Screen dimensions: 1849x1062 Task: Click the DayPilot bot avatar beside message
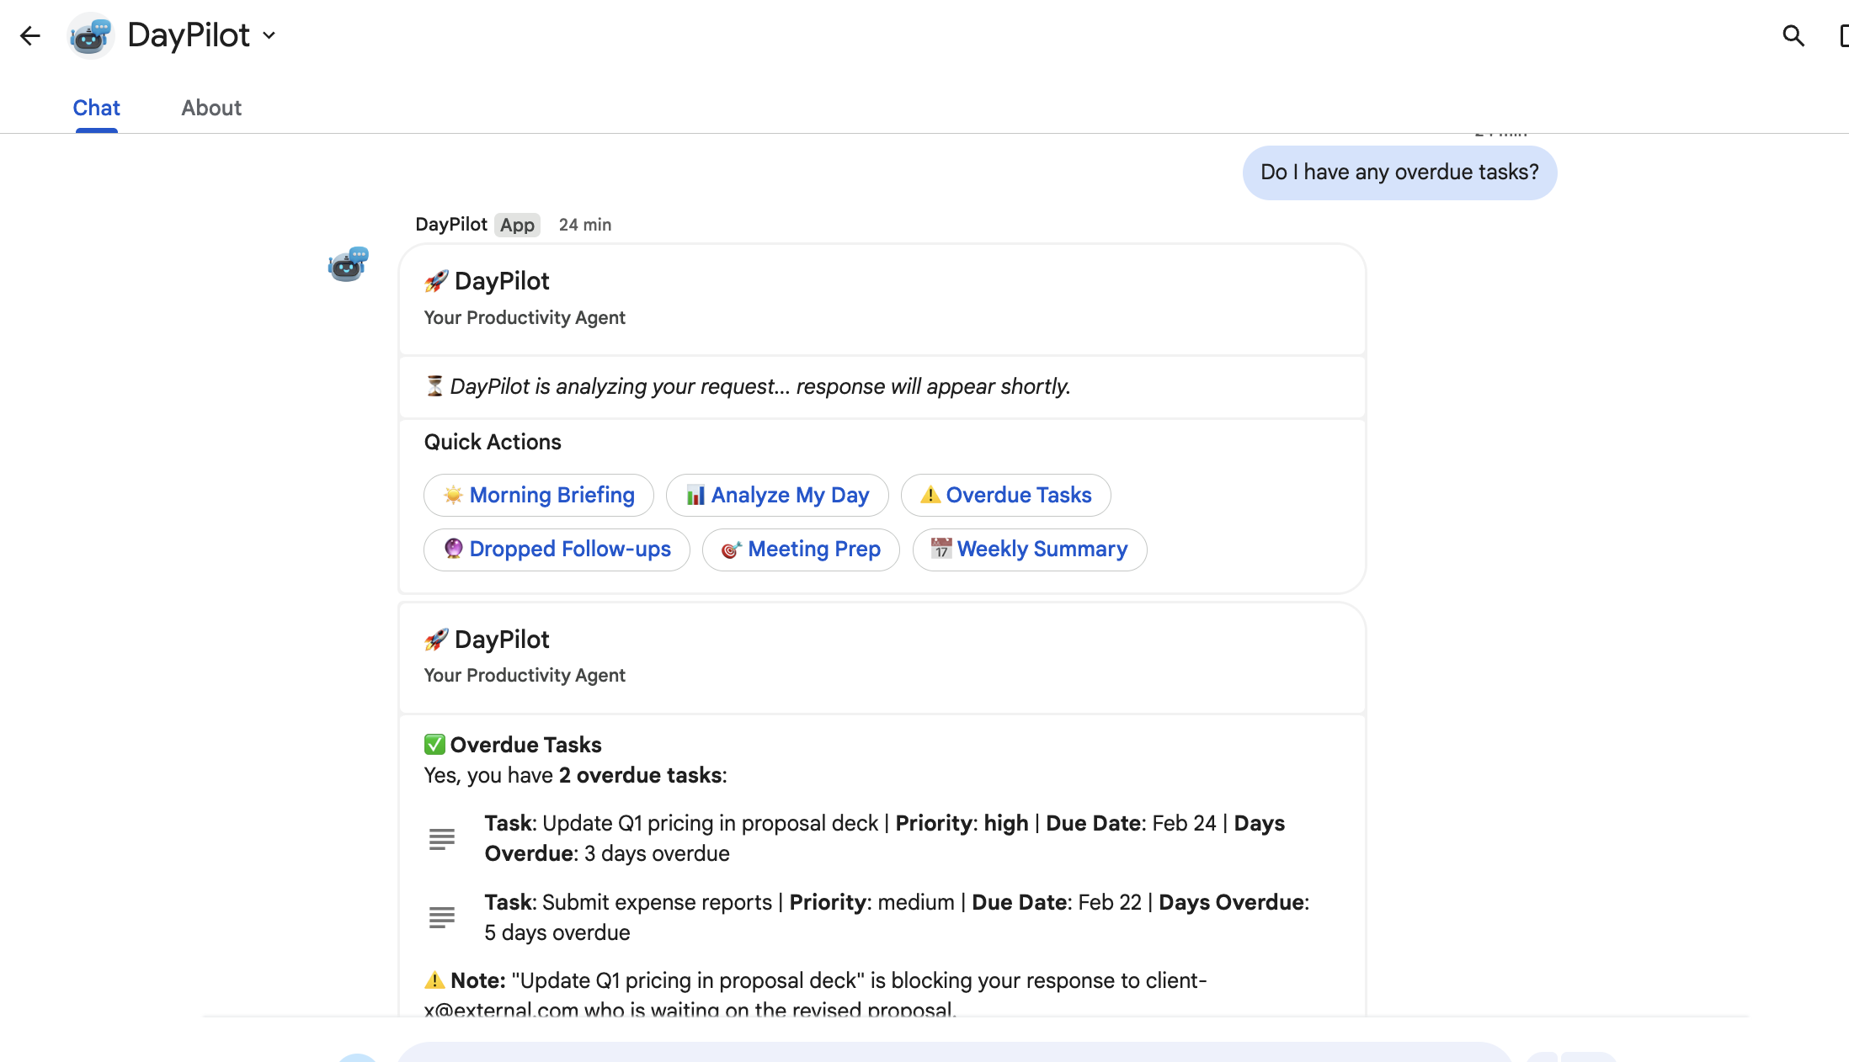(348, 264)
